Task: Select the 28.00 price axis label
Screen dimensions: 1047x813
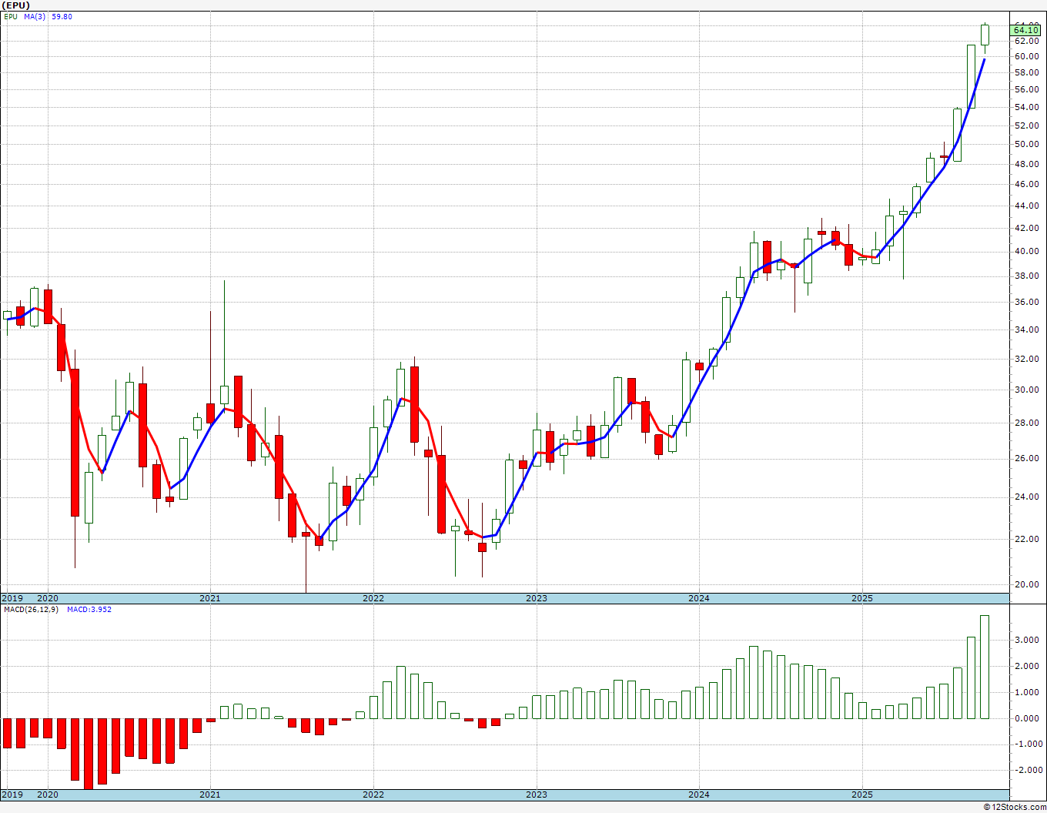Action: (x=1026, y=423)
